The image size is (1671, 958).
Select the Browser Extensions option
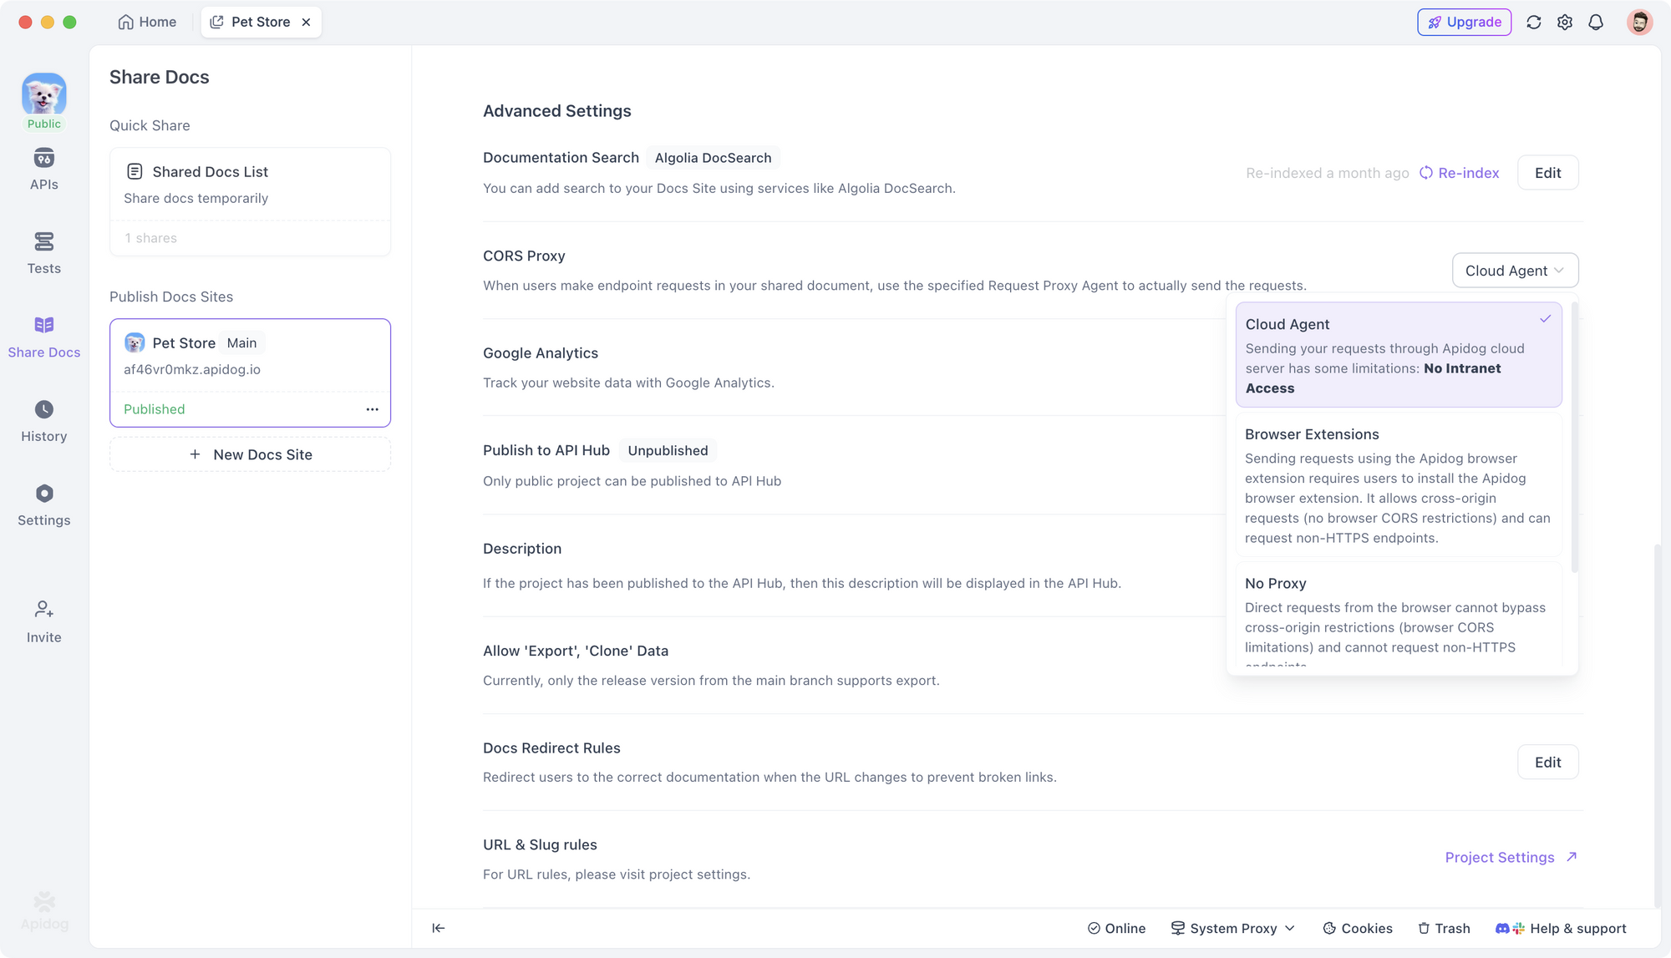(1399, 485)
